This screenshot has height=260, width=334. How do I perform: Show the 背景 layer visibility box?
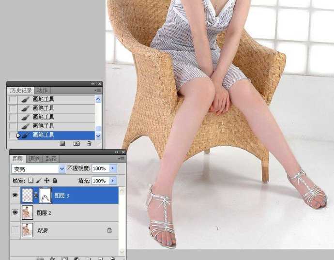pos(15,230)
